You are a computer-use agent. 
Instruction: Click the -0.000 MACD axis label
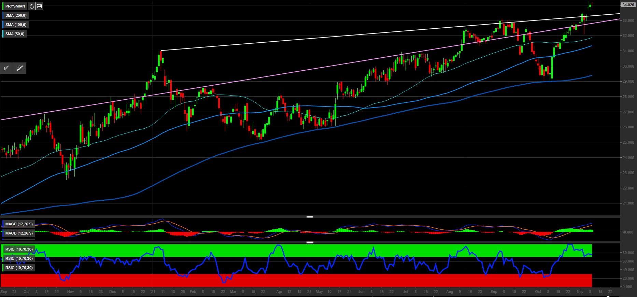[628, 232]
